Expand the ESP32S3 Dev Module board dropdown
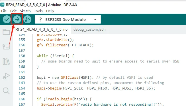This screenshot has height=106, width=186. pos(68,19)
